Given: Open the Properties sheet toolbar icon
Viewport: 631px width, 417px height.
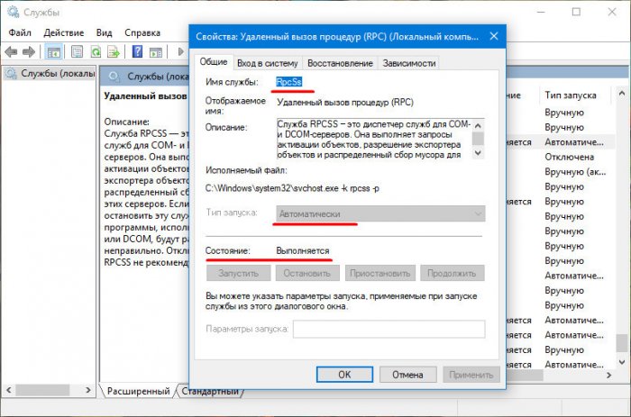Looking at the screenshot, I should pyautogui.click(x=77, y=52).
